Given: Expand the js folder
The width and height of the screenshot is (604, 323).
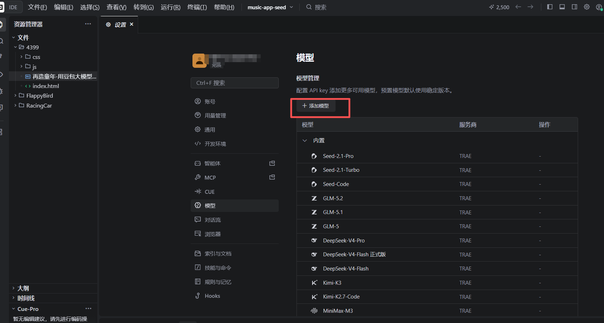Looking at the screenshot, I should click(21, 66).
